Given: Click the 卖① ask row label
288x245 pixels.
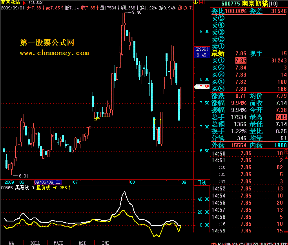Looking at the screenshot, I should click(x=218, y=46).
